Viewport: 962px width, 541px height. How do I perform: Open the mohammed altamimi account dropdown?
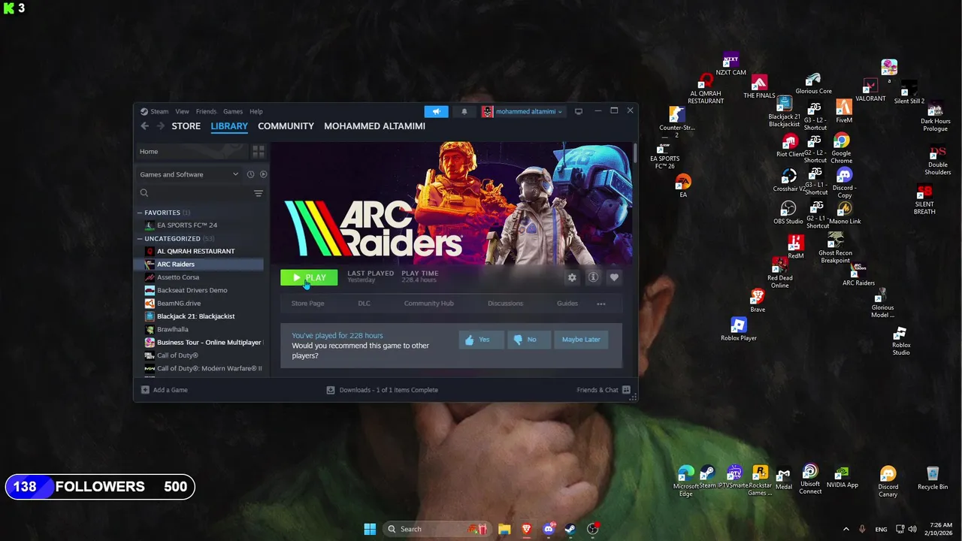tap(522, 111)
